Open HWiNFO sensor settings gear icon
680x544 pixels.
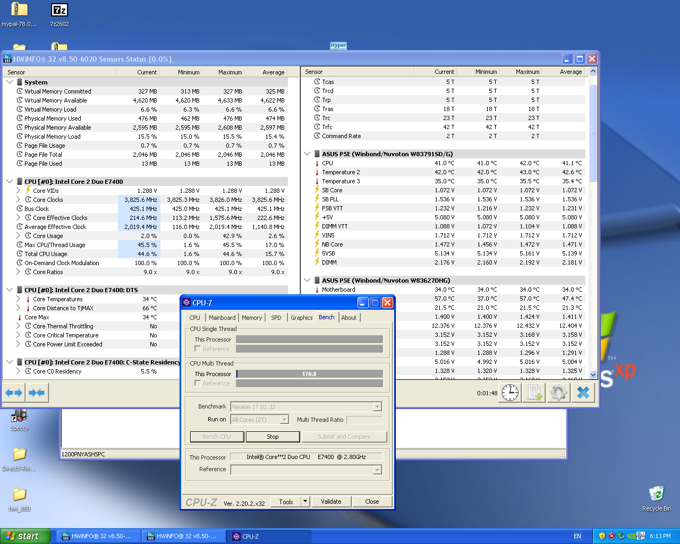pyautogui.click(x=559, y=393)
